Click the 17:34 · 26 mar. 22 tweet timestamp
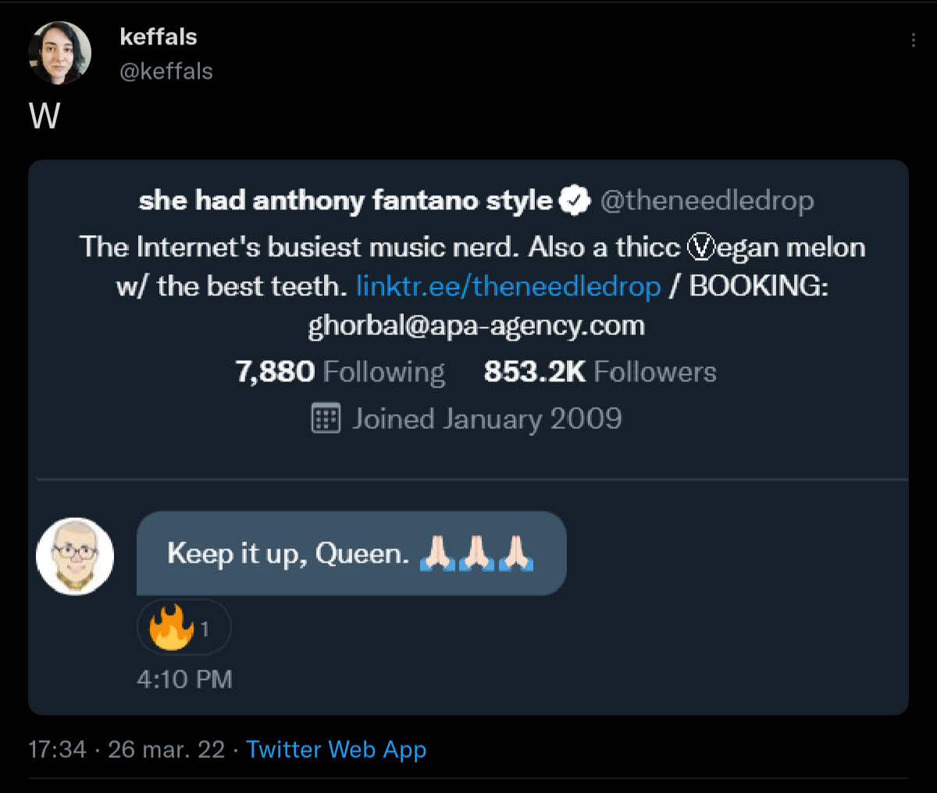 126,749
